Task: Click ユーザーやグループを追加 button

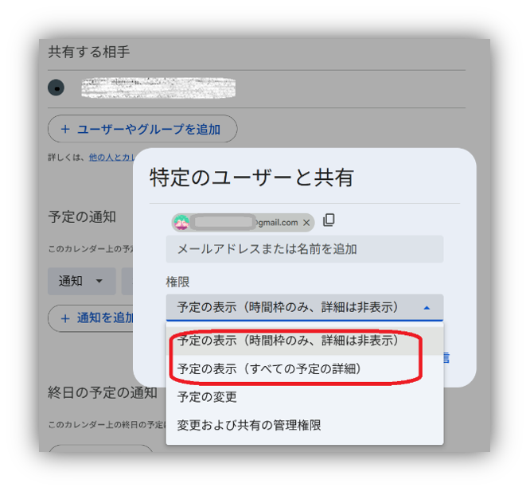Action: (142, 129)
